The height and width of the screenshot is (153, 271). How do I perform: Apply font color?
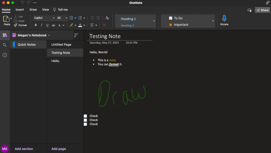coord(80,25)
